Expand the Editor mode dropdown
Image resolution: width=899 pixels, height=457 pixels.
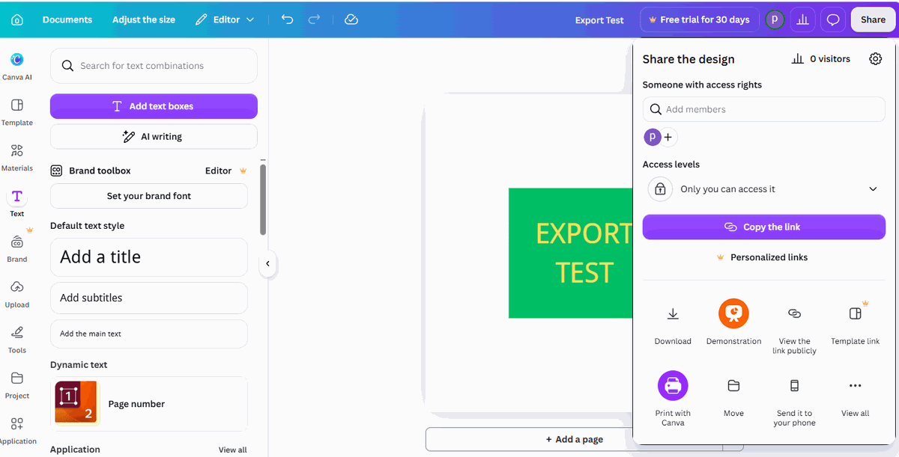coord(225,19)
